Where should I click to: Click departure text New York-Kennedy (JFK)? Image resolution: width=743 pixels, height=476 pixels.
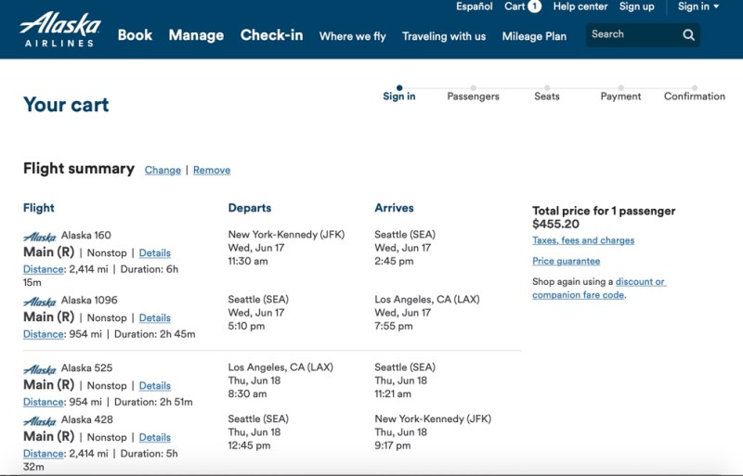tap(286, 235)
